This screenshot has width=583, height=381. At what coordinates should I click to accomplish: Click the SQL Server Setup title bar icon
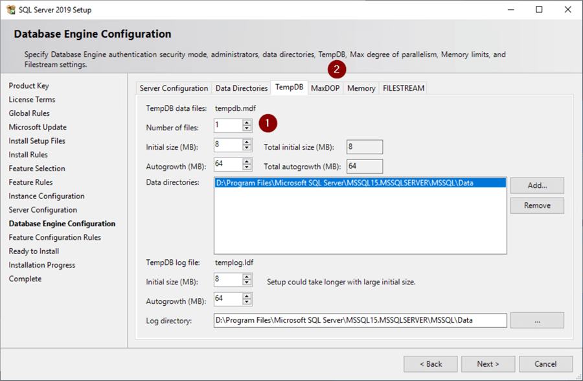coord(11,10)
